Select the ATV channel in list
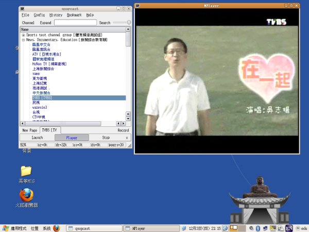The image size is (309, 232). click(x=46, y=54)
